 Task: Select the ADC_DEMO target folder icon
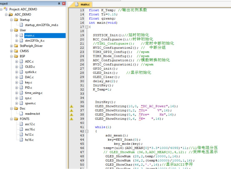coord(11,15)
